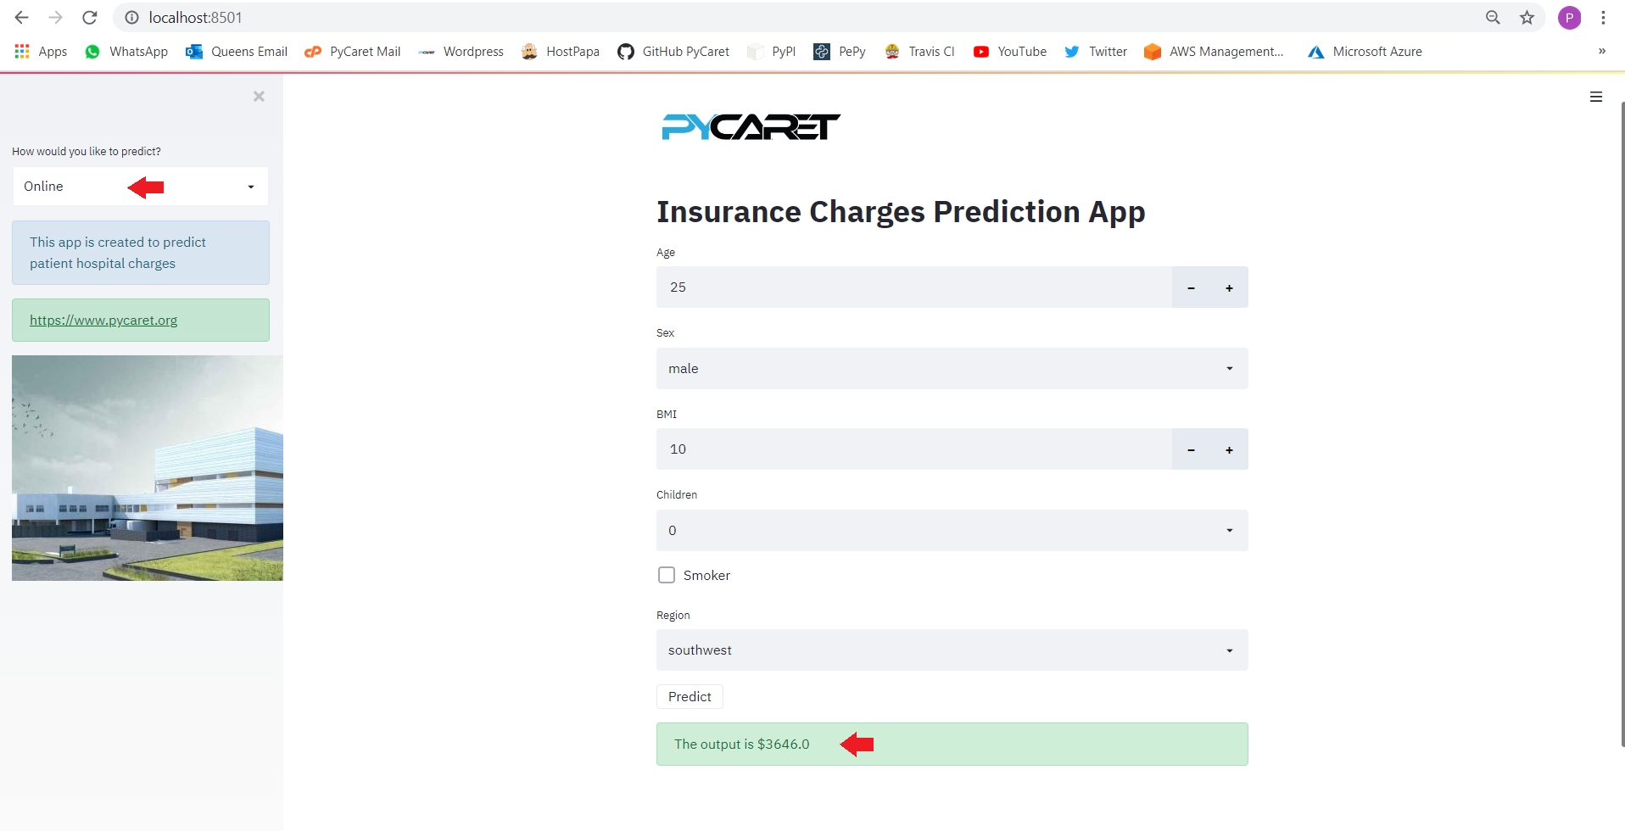Follow the pycaret.org link in sidebar
This screenshot has height=831, width=1625.
[x=103, y=321]
